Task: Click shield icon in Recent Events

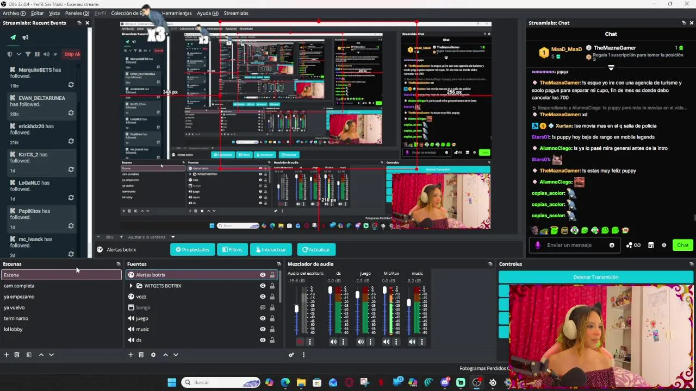Action: (x=10, y=54)
